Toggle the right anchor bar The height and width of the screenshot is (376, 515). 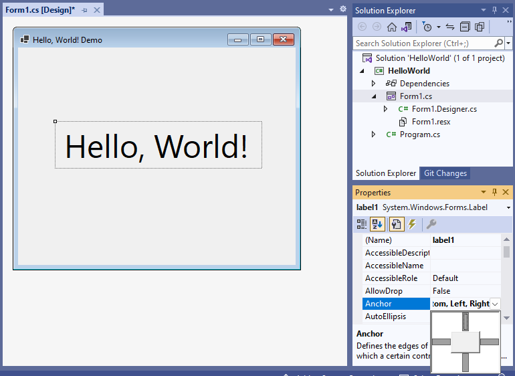490,342
